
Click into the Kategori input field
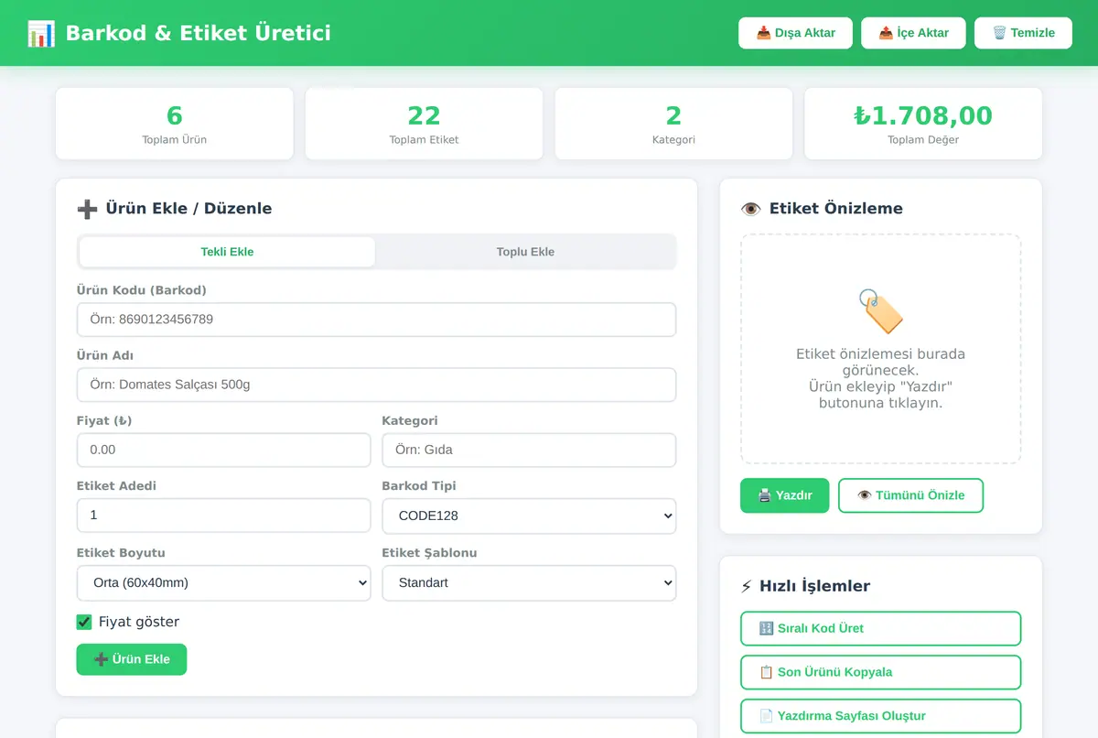coord(529,450)
